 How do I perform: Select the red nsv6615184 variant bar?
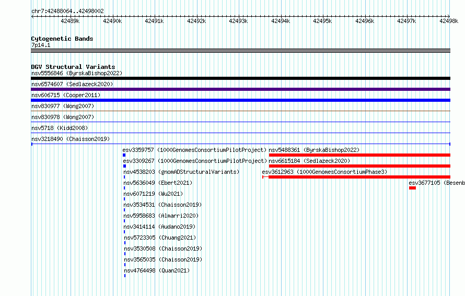pyautogui.click(x=360, y=166)
